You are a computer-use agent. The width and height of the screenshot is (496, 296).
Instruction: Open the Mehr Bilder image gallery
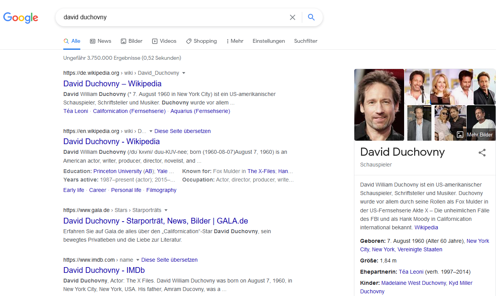(476, 135)
